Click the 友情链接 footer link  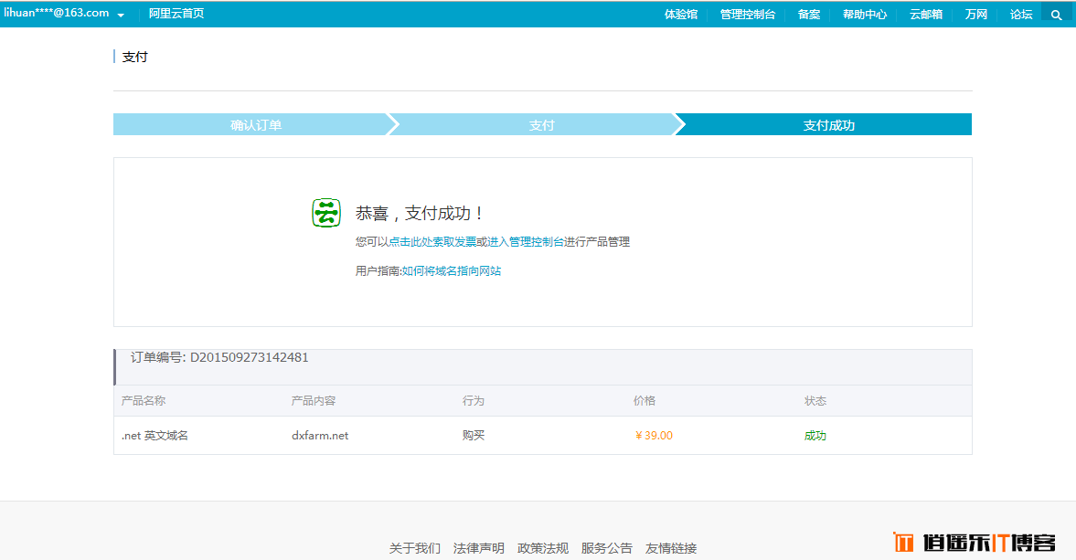(671, 548)
